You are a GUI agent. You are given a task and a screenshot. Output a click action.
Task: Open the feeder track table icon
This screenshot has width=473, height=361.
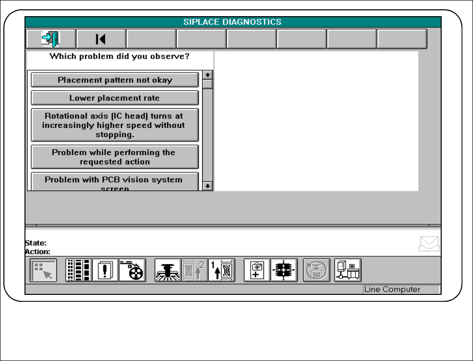pyautogui.click(x=79, y=270)
